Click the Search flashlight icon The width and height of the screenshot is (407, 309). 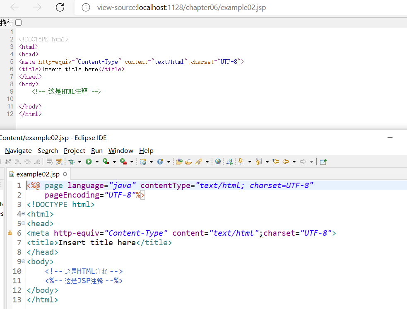(199, 162)
